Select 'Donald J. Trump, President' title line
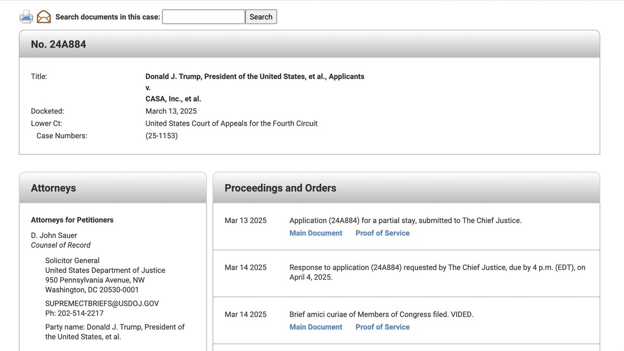This screenshot has height=351, width=624. [x=254, y=76]
